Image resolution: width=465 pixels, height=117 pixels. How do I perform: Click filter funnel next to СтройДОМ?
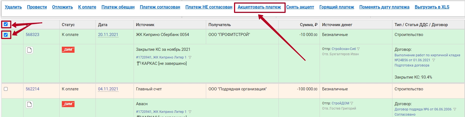point(352,103)
